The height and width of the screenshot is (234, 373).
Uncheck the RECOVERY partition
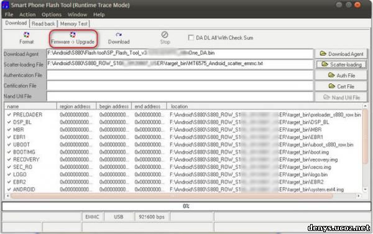coord(9,160)
